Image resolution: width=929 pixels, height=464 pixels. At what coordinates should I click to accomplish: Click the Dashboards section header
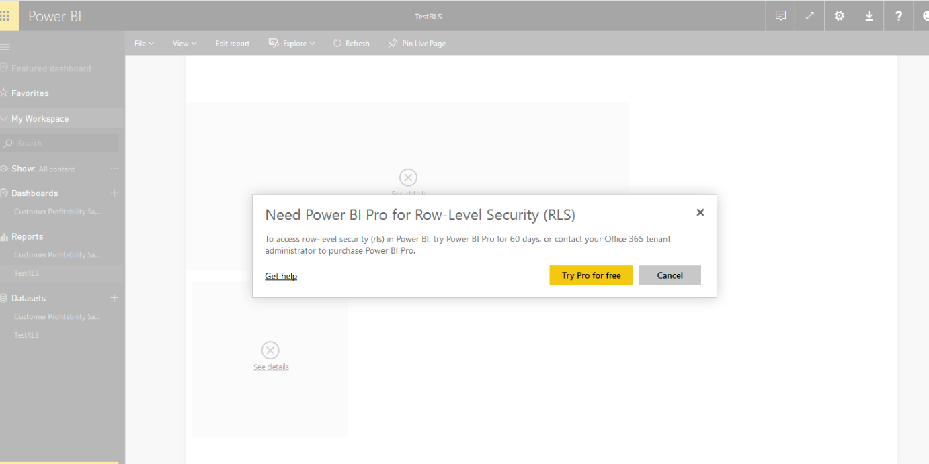coord(34,193)
